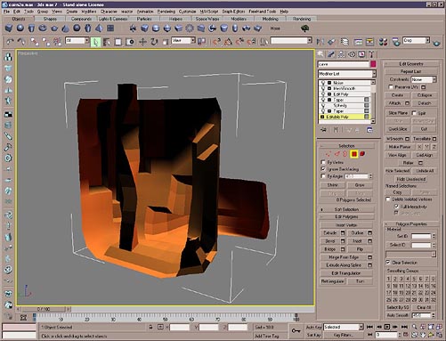
Task: Click the Attach button
Action: (394, 103)
